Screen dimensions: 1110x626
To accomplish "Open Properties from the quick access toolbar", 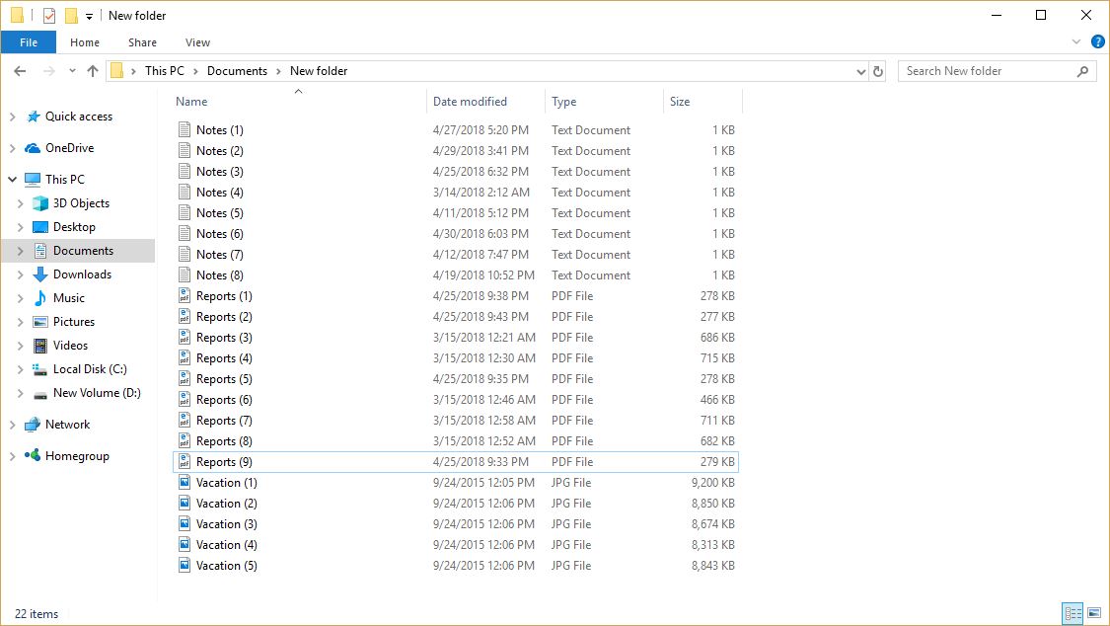I will coord(49,15).
